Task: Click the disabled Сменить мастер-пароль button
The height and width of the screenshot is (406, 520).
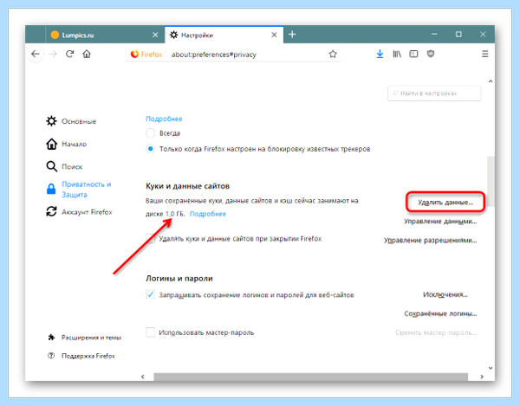Action: 436,332
